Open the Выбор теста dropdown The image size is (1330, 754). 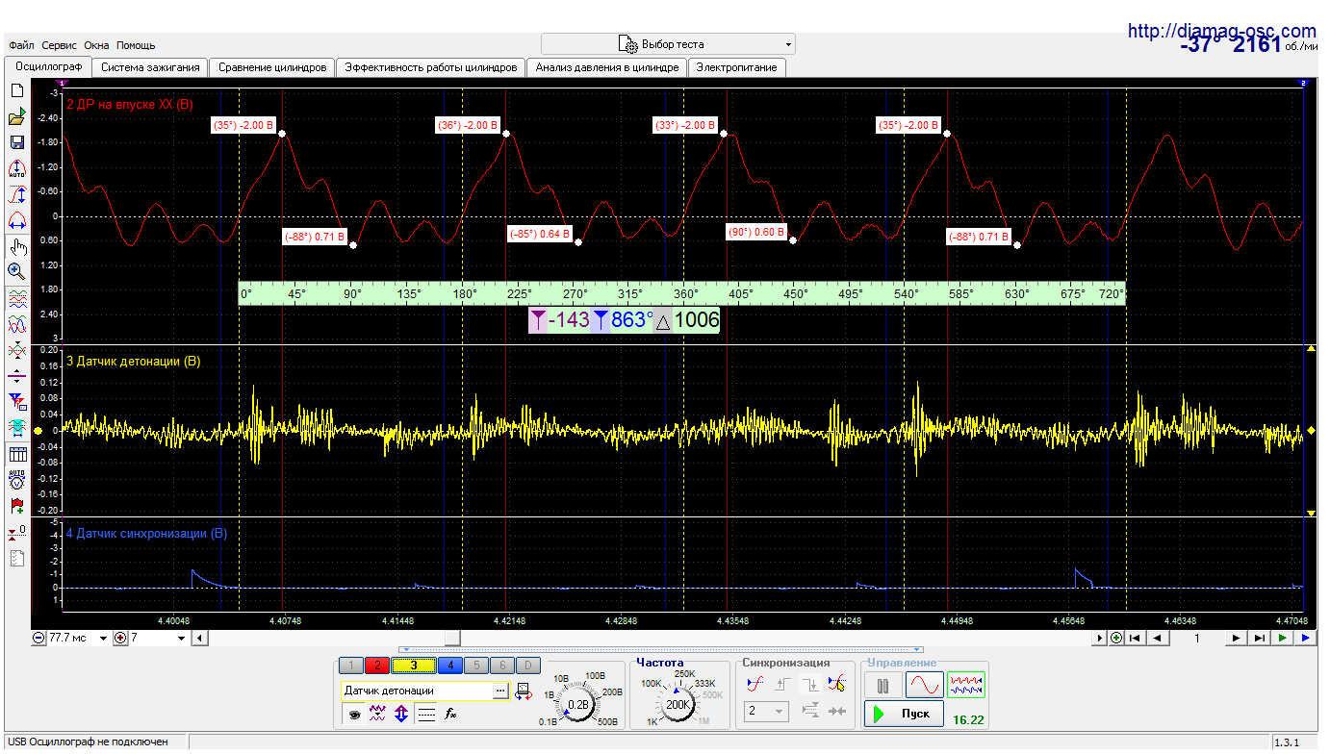(x=668, y=44)
